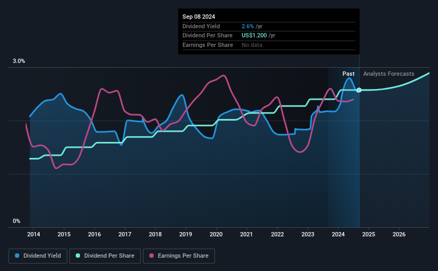Toggle the Dividend Per Share legend button

click(105, 256)
